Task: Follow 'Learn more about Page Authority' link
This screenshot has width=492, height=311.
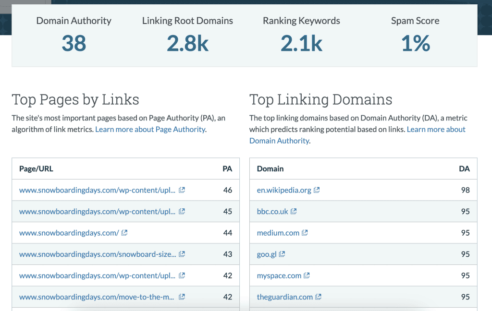Action: 150,129
